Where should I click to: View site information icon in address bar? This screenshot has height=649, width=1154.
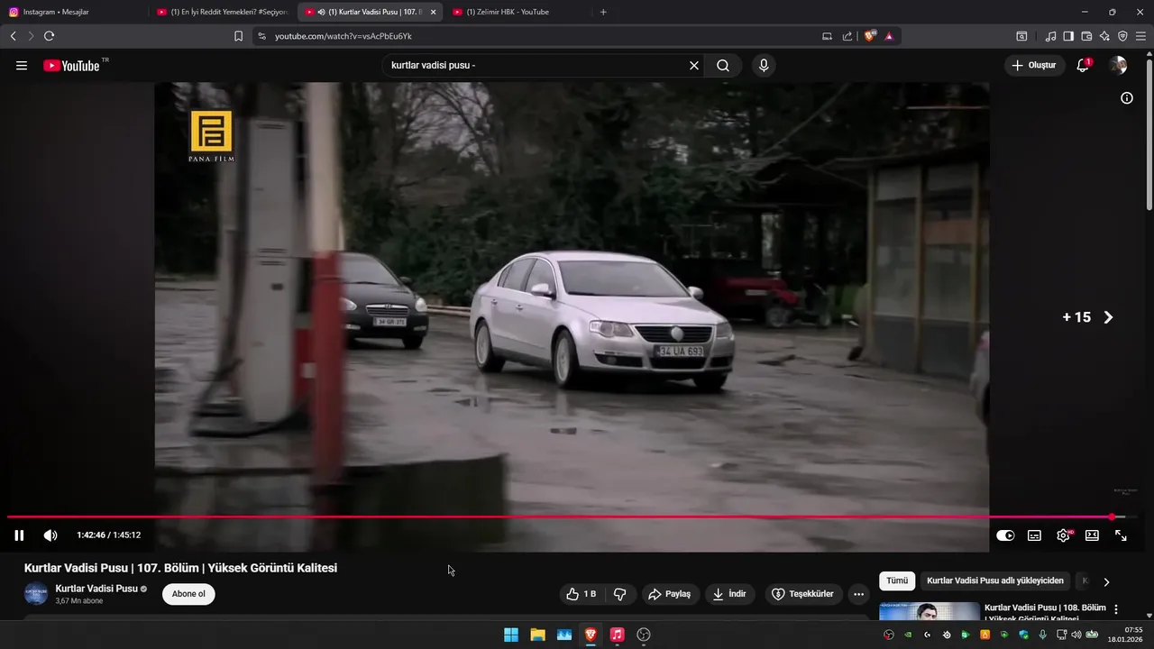pyautogui.click(x=261, y=36)
